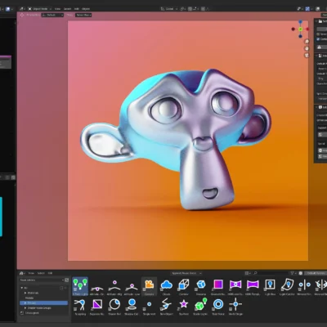Screen dimensions: 327x327
Task: Open the Default orientation dropdown
Action: point(52,15)
